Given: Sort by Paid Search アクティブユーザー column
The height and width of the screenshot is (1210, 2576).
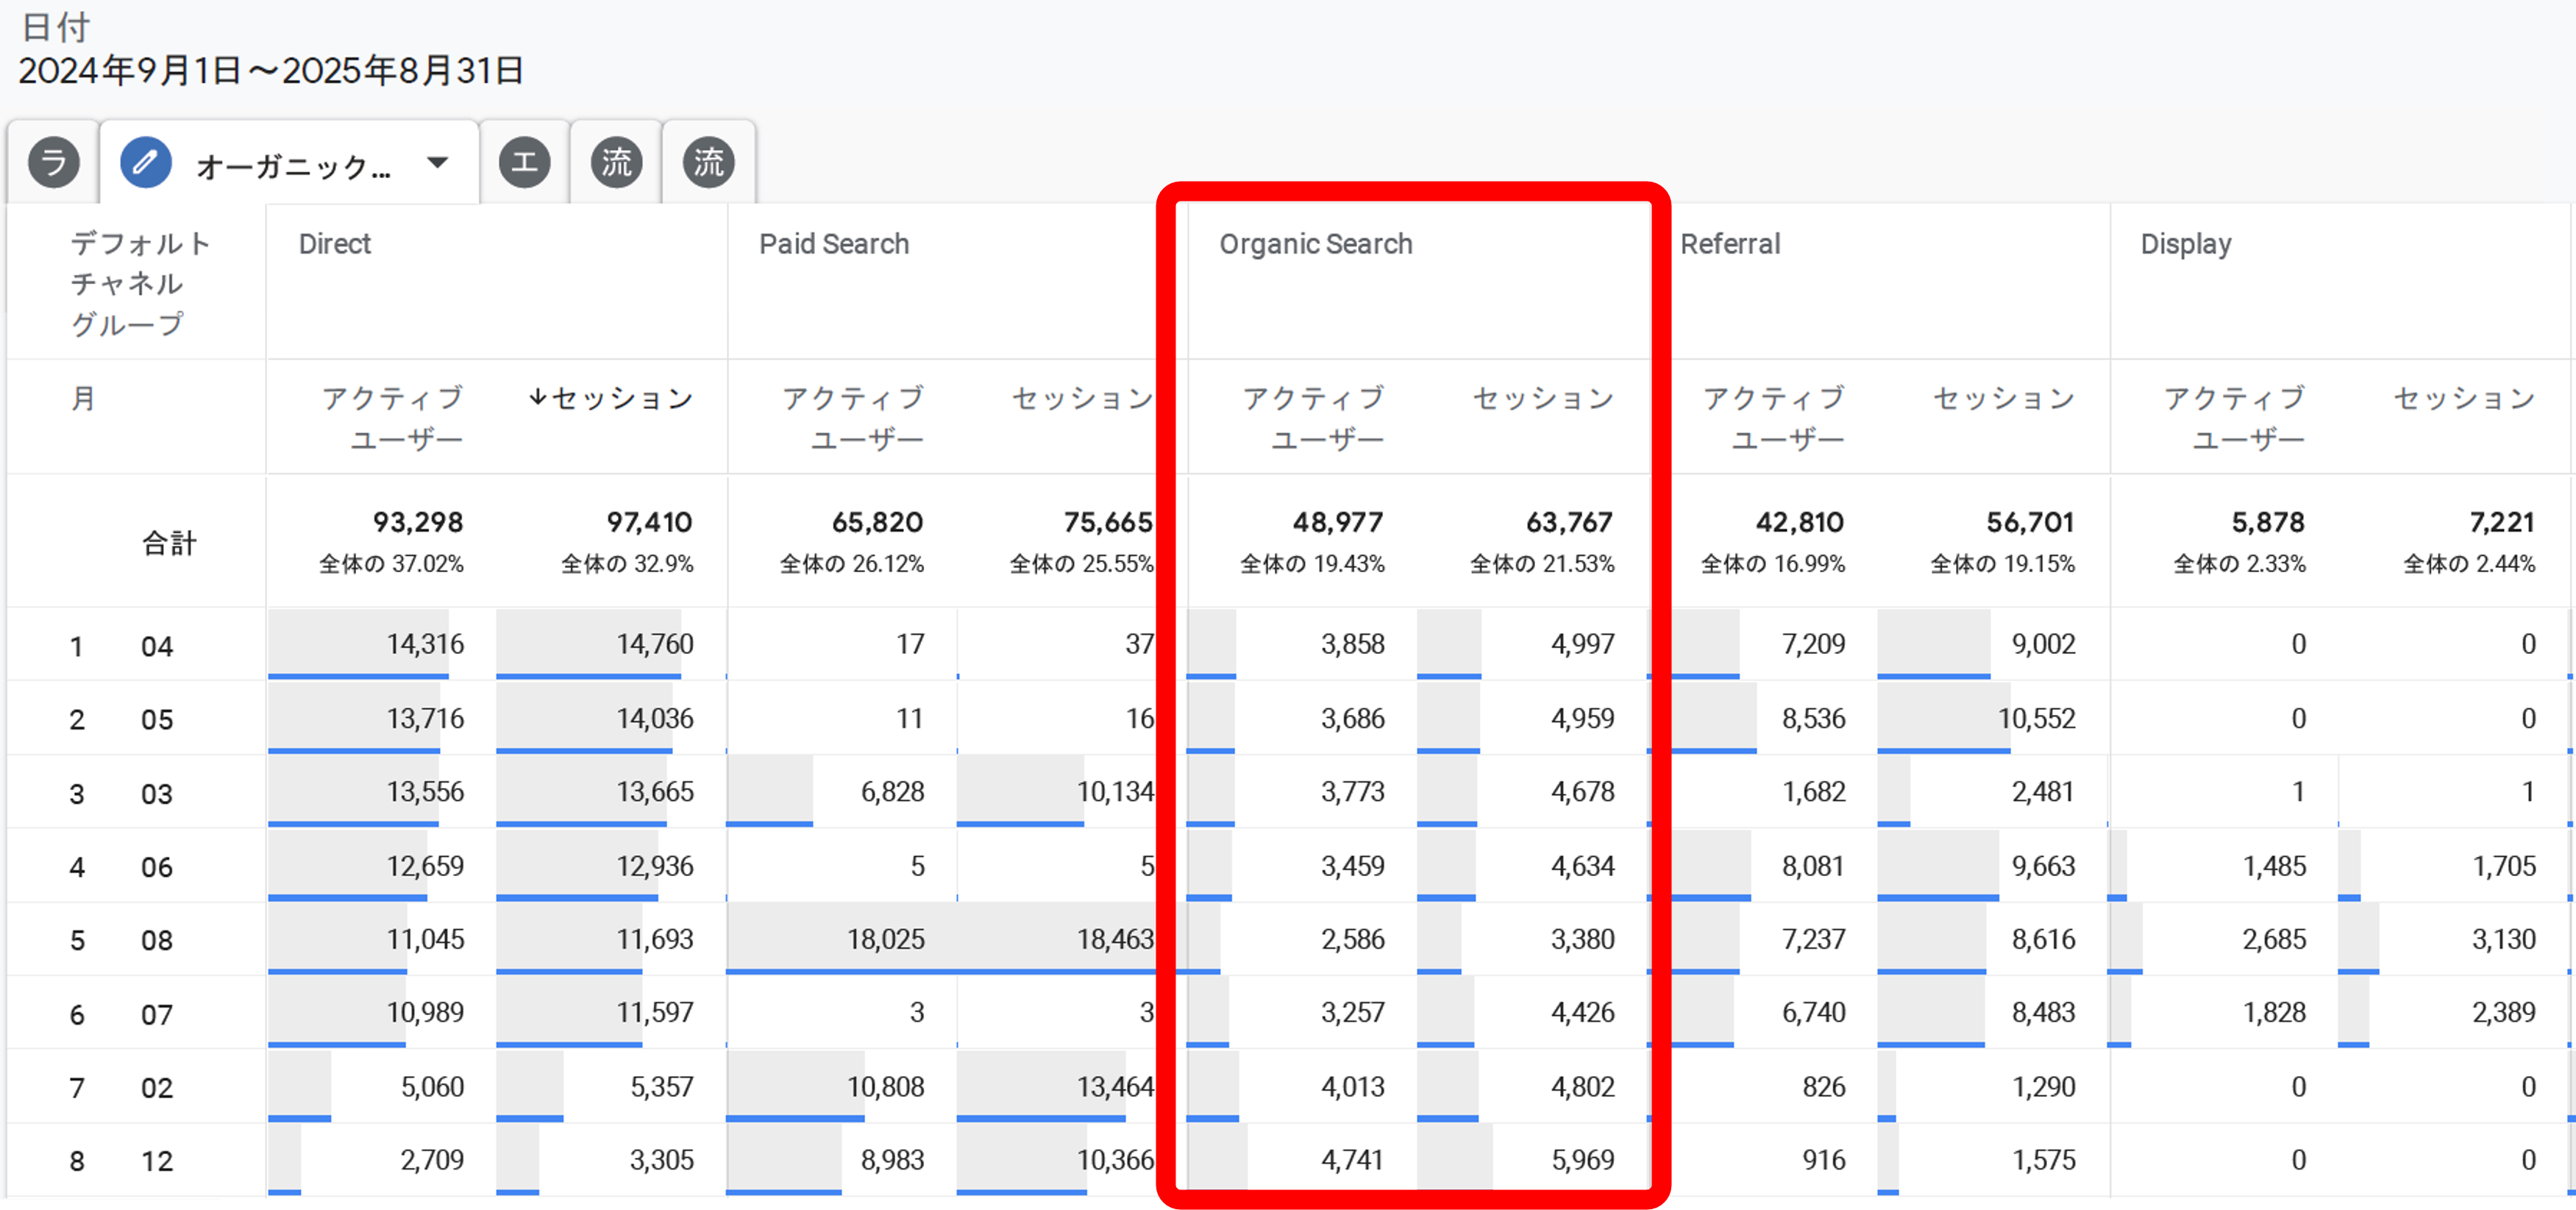Looking at the screenshot, I should point(853,417).
